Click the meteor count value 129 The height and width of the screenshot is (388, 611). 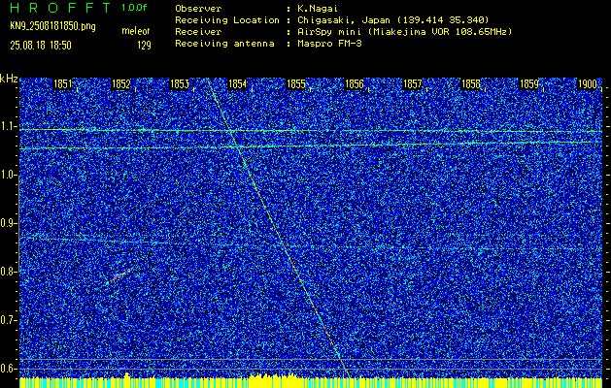(x=144, y=46)
